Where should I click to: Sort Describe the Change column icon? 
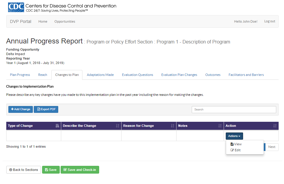[118, 126]
